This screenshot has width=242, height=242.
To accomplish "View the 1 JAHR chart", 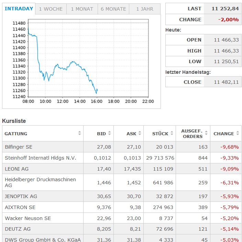I will coord(145,9).
